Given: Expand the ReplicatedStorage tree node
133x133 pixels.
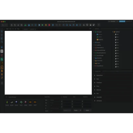Looking at the screenshot, I should pos(94,50).
